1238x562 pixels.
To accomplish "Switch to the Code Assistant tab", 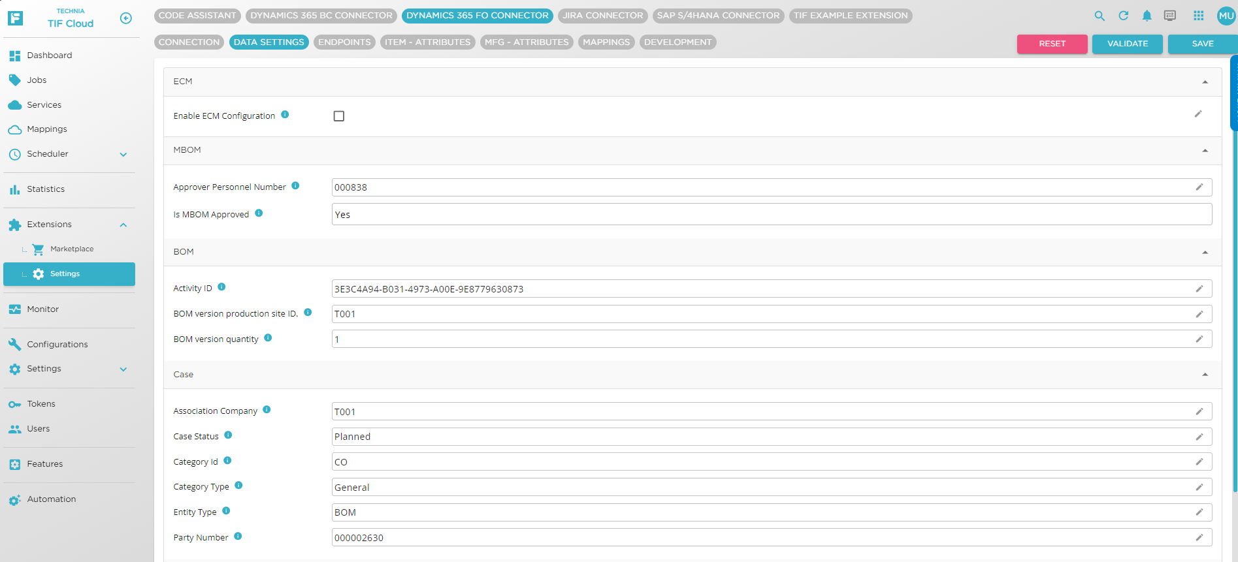I will click(x=197, y=16).
